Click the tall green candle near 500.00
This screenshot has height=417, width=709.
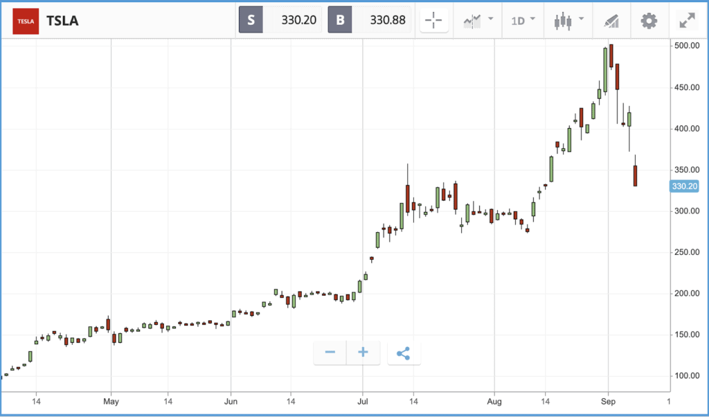[x=605, y=70]
